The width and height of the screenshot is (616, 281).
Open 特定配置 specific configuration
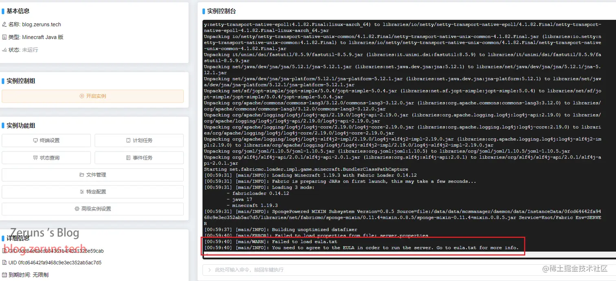tap(92, 192)
